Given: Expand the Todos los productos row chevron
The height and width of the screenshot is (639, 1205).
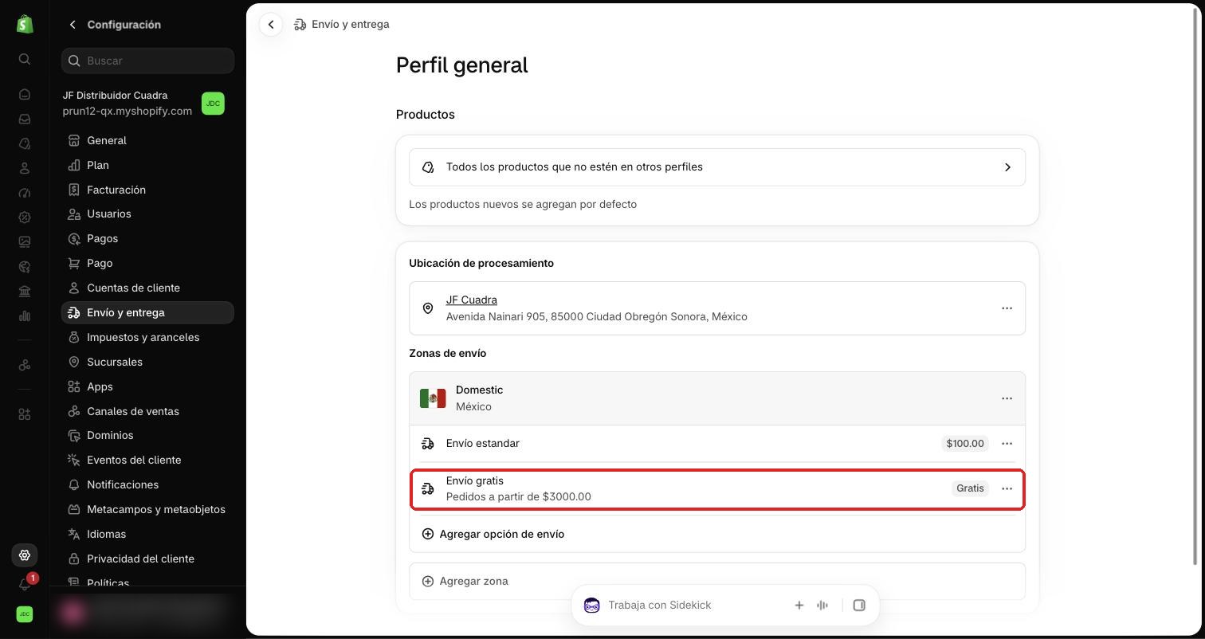Looking at the screenshot, I should pyautogui.click(x=1007, y=167).
